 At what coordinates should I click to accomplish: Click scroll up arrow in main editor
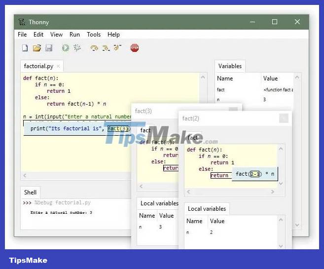pos(203,77)
